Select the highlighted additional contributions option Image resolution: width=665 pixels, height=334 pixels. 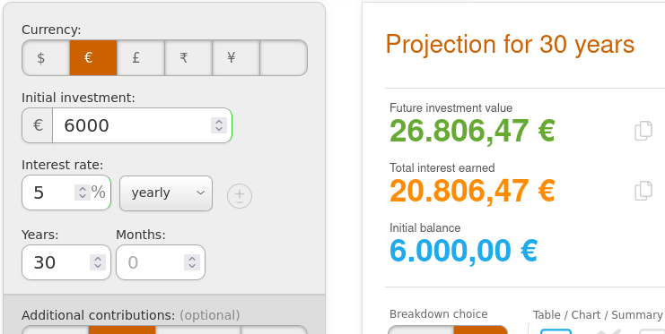[x=122, y=330]
